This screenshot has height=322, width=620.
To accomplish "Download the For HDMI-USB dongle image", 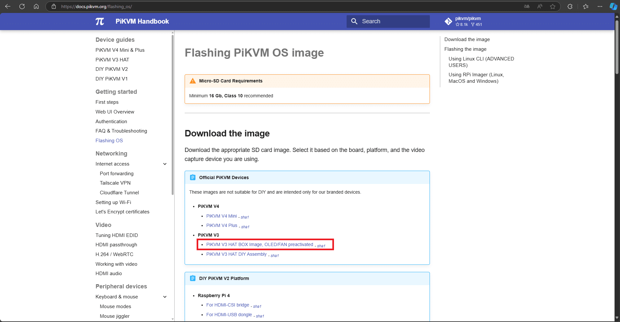I will pos(229,315).
